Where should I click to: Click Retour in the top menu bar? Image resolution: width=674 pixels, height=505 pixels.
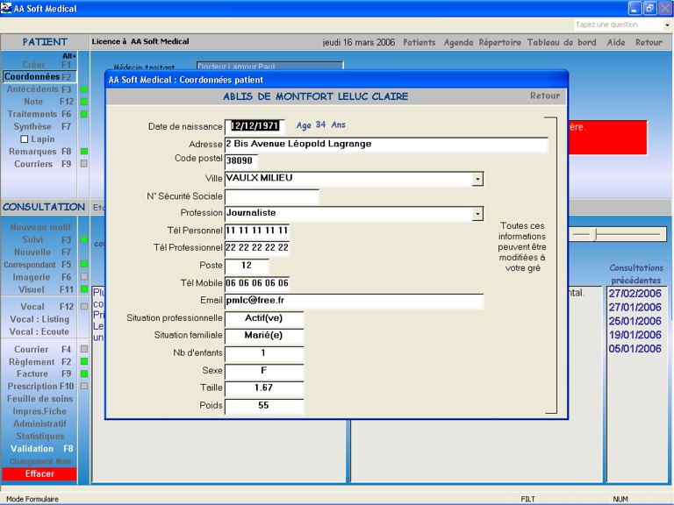click(x=649, y=42)
